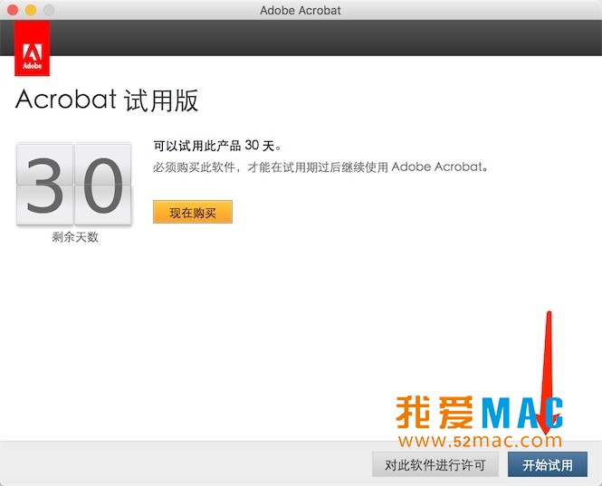Close the Adobe Acrobat window
Viewport: 602px width, 486px height.
coord(13,10)
